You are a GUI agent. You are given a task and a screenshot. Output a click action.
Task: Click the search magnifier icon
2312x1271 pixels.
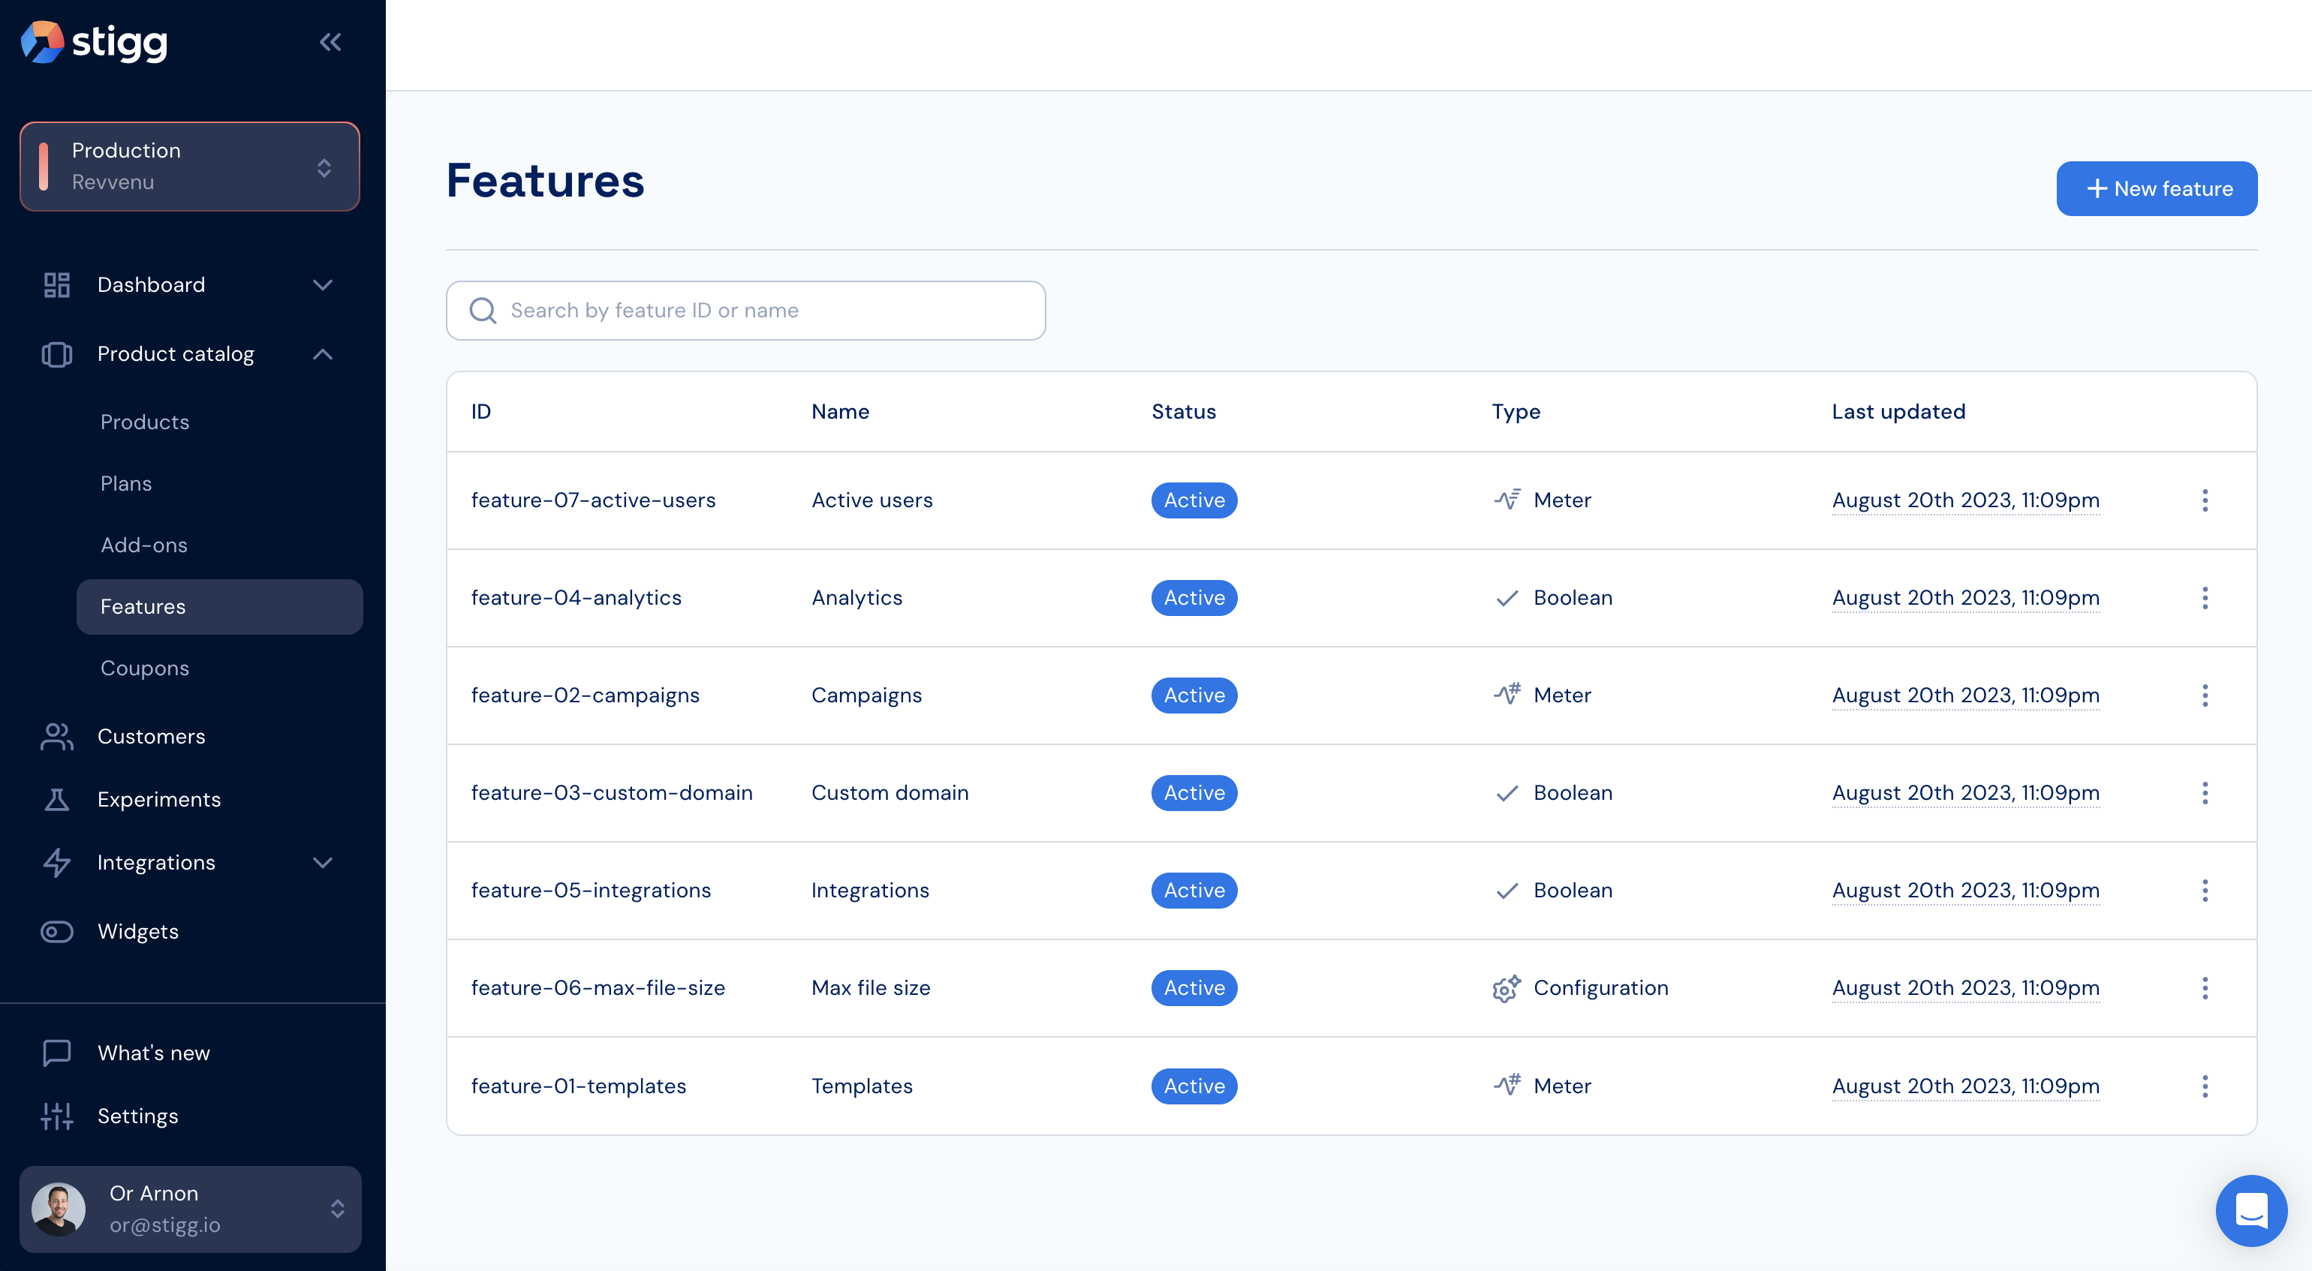point(483,311)
